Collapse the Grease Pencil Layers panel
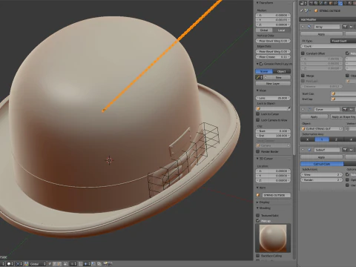The image size is (356, 267). [x=257, y=64]
